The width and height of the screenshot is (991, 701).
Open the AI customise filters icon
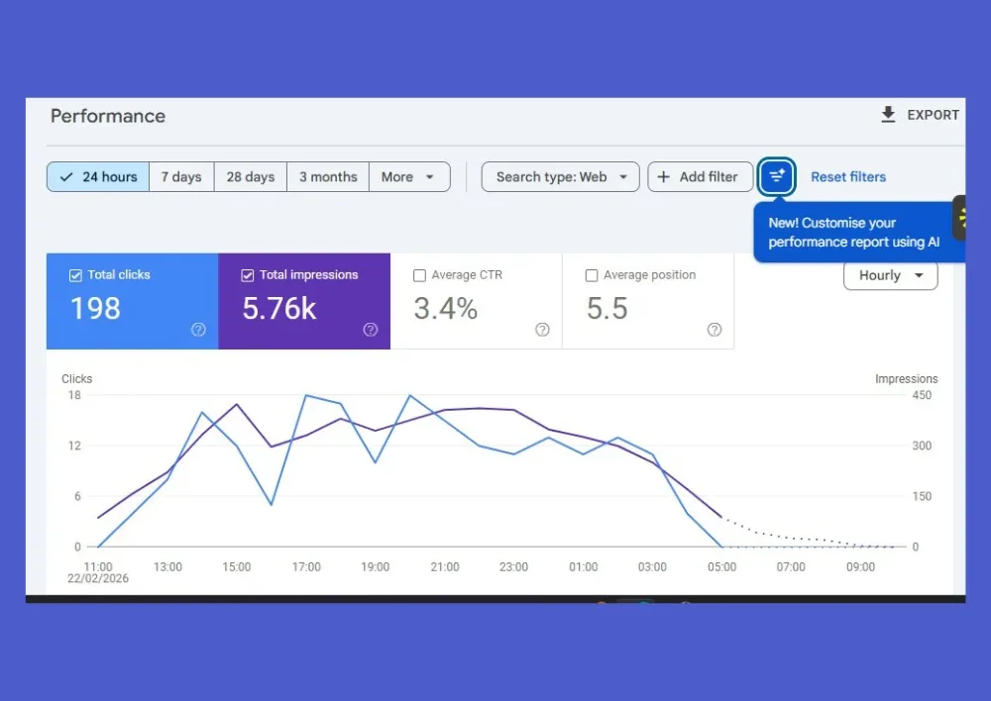click(x=776, y=176)
